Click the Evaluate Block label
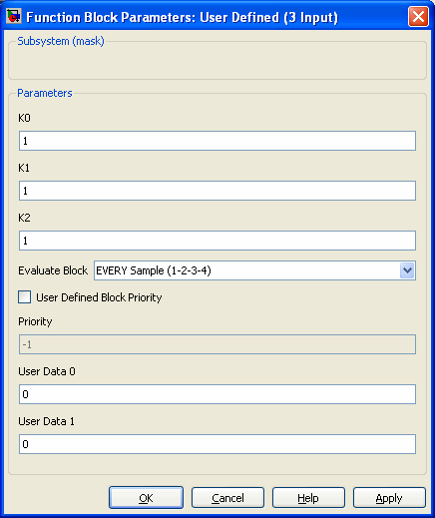This screenshot has height=518, width=435. pos(53,270)
